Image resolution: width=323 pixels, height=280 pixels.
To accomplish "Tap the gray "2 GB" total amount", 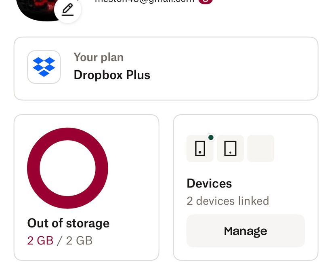I will click(x=79, y=241).
